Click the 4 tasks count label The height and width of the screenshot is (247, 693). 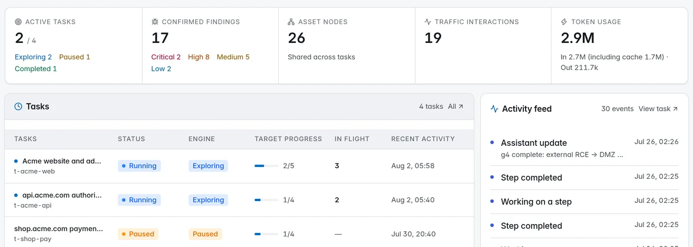click(x=431, y=106)
